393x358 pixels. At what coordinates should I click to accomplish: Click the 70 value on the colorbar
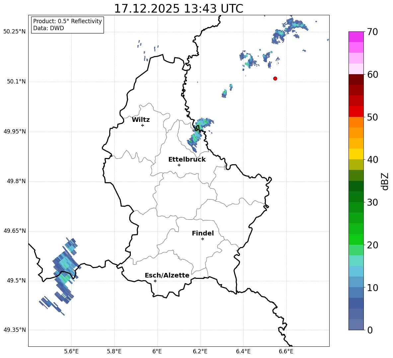click(x=372, y=32)
